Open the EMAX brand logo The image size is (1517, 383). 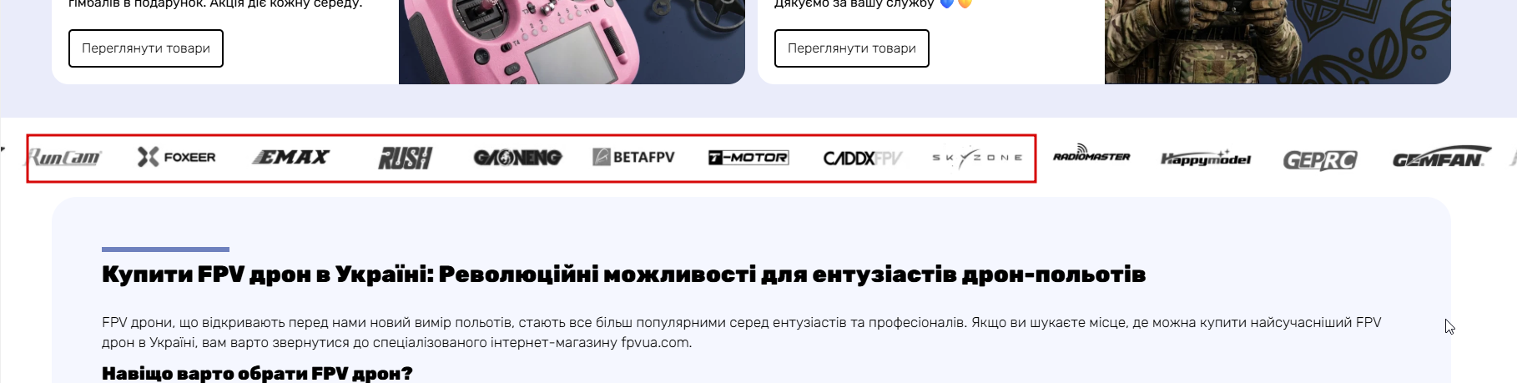click(x=291, y=157)
